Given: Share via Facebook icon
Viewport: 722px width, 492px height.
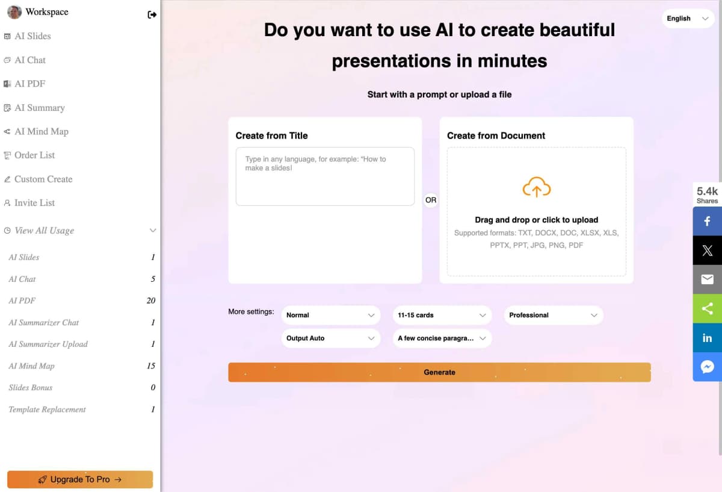Looking at the screenshot, I should 708,221.
